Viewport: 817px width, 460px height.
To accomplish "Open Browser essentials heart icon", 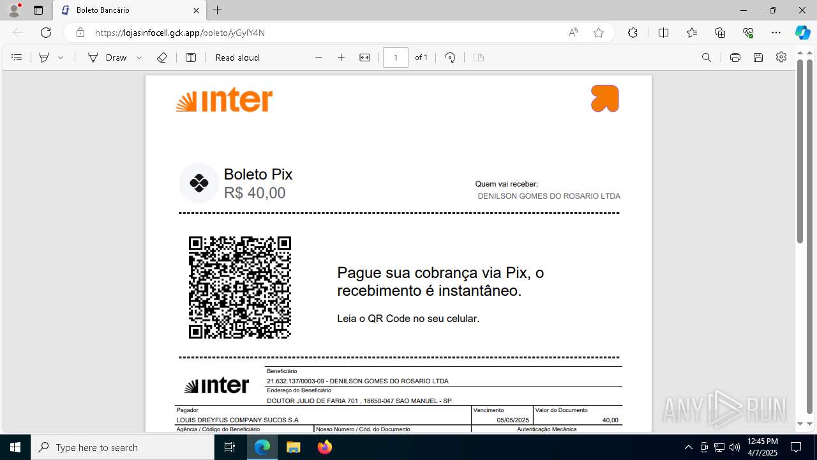I will 748,33.
